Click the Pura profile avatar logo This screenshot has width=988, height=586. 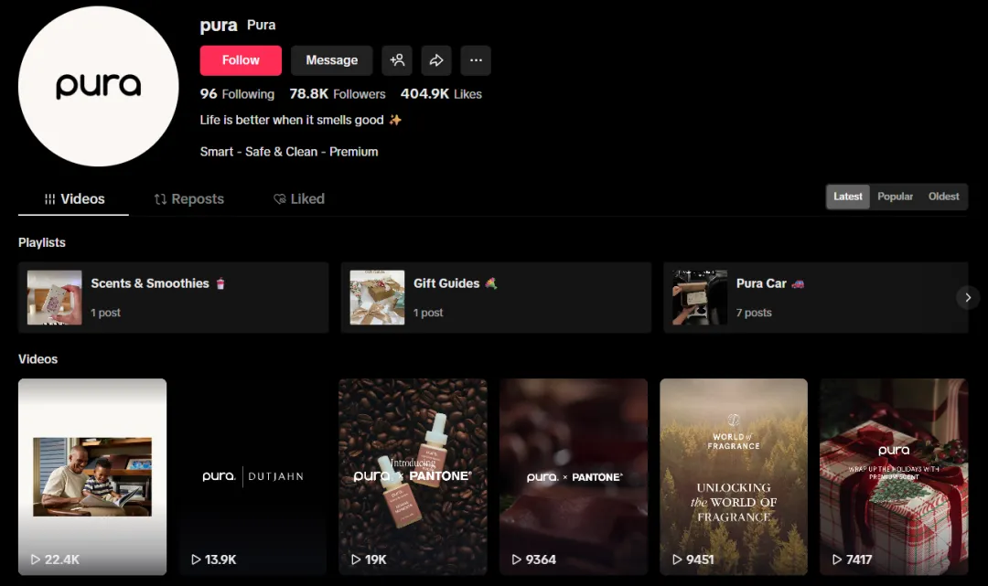(x=99, y=87)
